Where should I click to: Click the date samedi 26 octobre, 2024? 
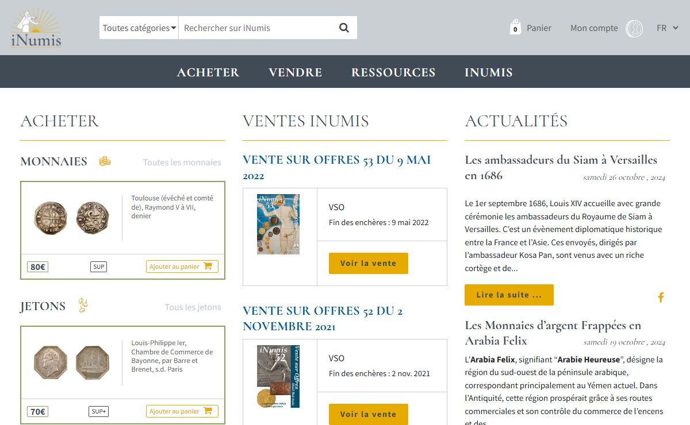(x=624, y=177)
